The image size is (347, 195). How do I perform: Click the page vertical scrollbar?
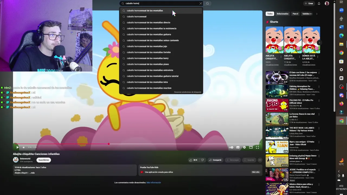pos(335,57)
